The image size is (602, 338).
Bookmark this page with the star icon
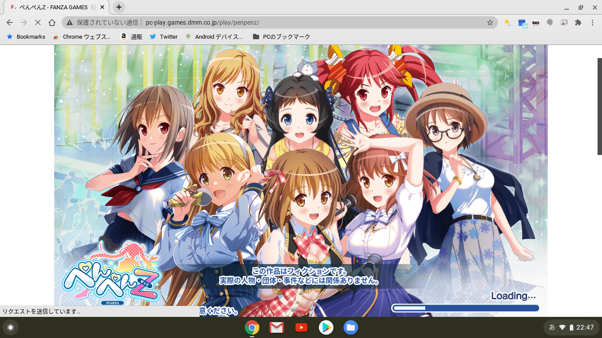(490, 23)
